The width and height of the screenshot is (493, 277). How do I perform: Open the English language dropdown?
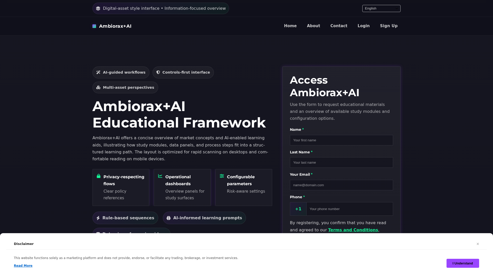381,8
